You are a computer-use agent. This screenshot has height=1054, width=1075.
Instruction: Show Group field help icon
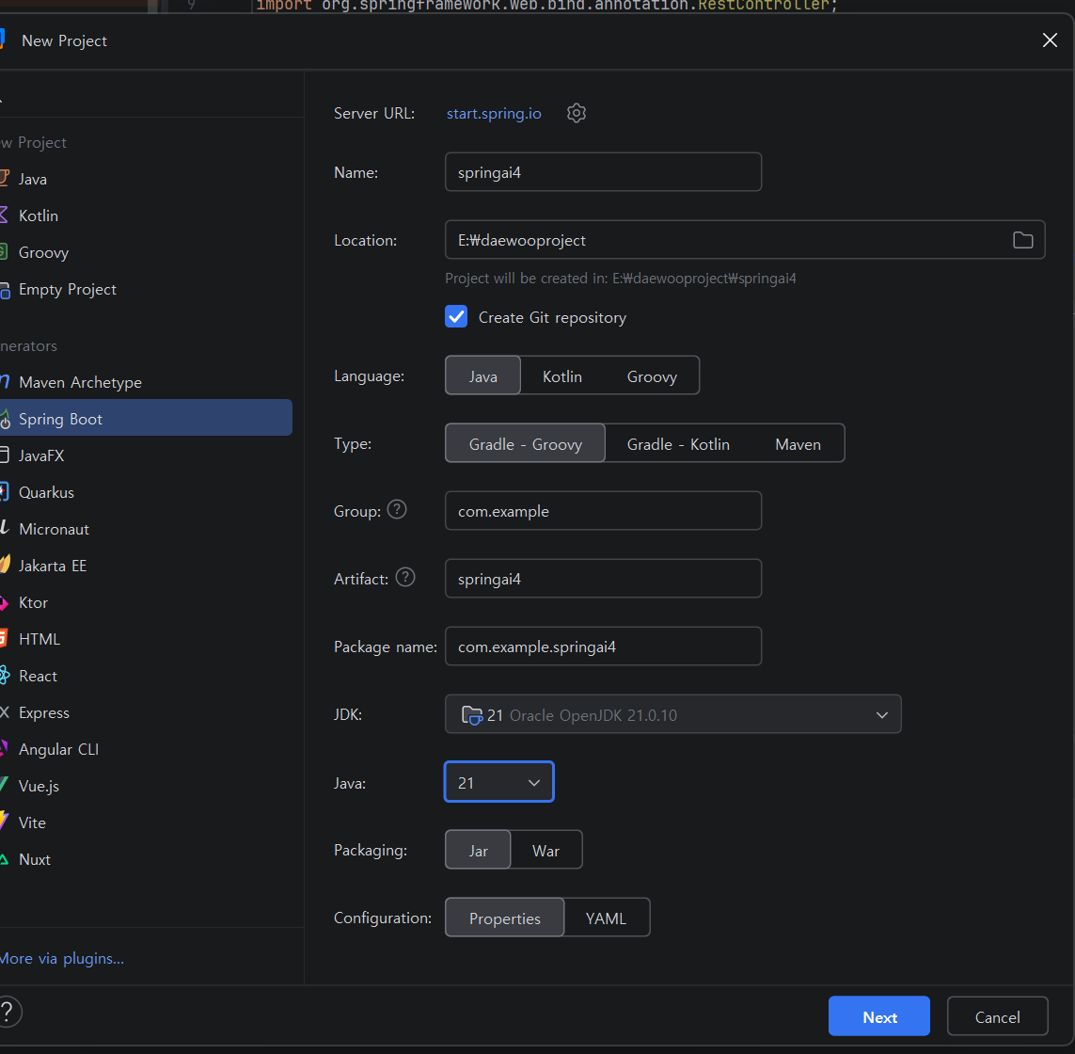click(397, 510)
